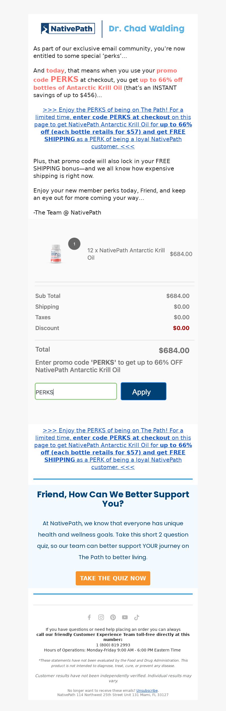Click the Unsubscribe link
Viewport: 226px width, 711px height.
click(147, 690)
